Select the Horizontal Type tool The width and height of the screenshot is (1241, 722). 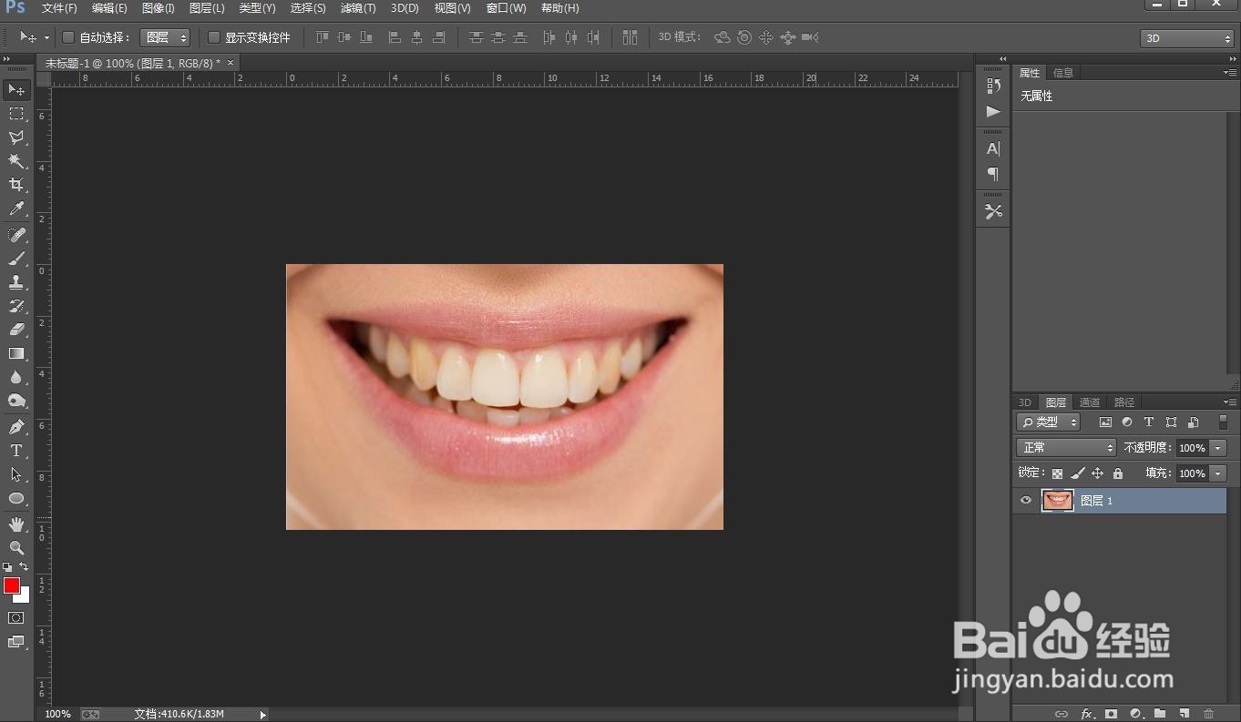click(16, 451)
